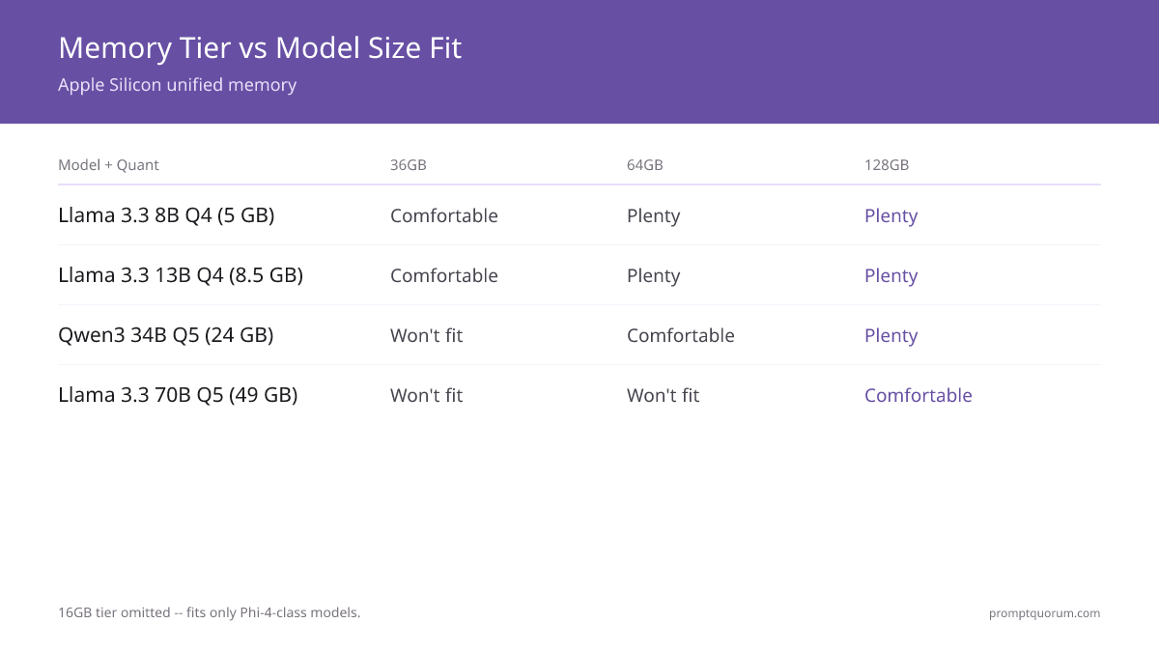Click the 'Llama 3.3 70B Q5 (49 GB)' row label
Image resolution: width=1159 pixels, height=652 pixels.
point(178,395)
